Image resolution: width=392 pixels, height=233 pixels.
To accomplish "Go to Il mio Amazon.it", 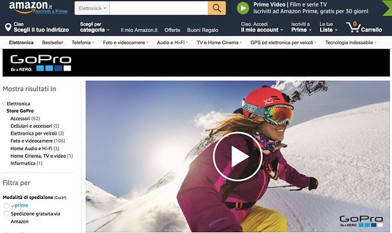I will click(139, 30).
